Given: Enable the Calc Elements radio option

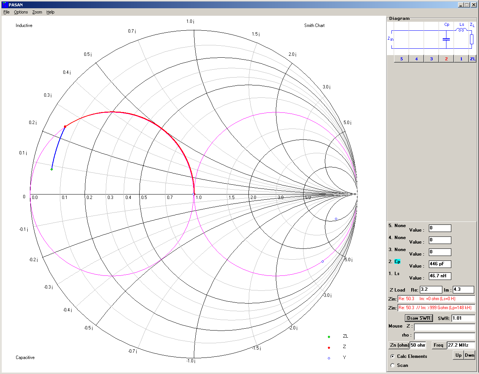Looking at the screenshot, I should point(392,356).
